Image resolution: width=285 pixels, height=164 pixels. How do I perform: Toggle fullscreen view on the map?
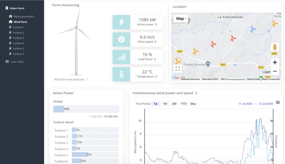pos(178,69)
